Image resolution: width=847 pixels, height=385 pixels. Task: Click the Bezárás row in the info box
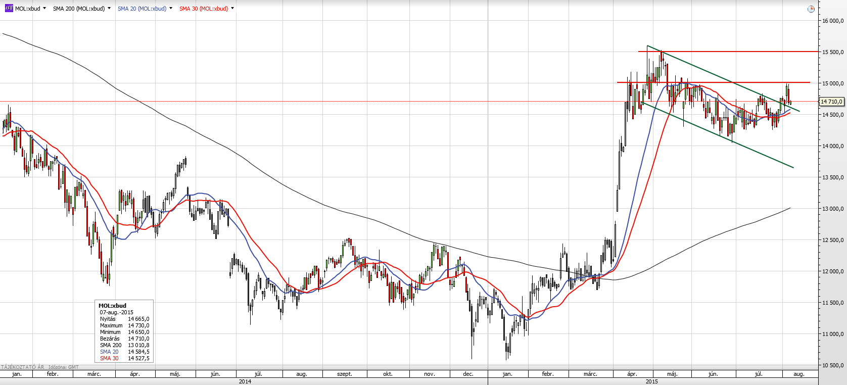click(x=124, y=339)
